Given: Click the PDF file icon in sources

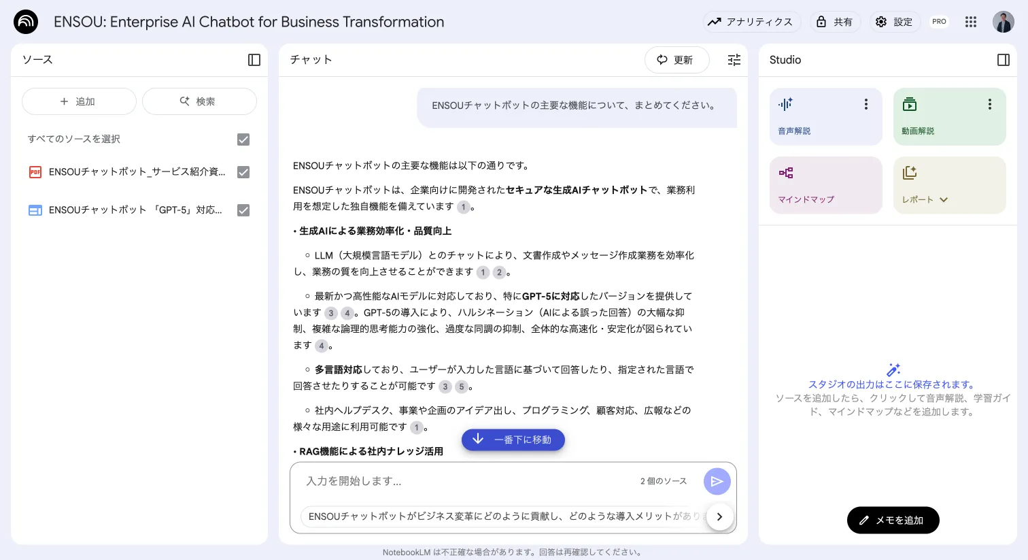Looking at the screenshot, I should point(35,172).
